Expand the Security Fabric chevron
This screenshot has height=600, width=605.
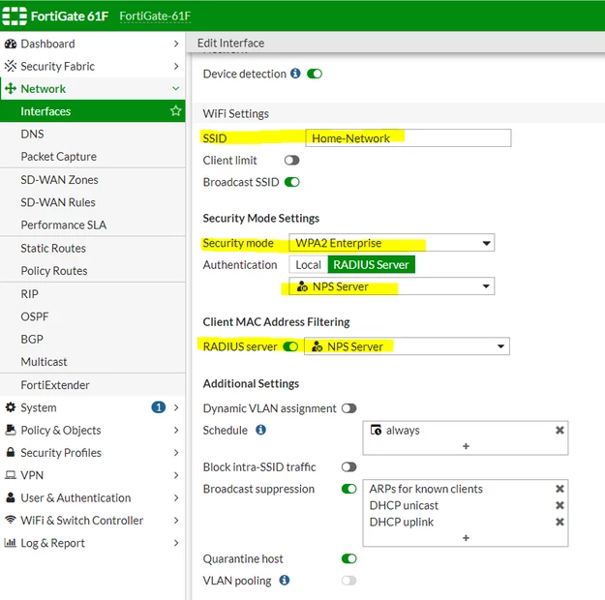pos(176,66)
